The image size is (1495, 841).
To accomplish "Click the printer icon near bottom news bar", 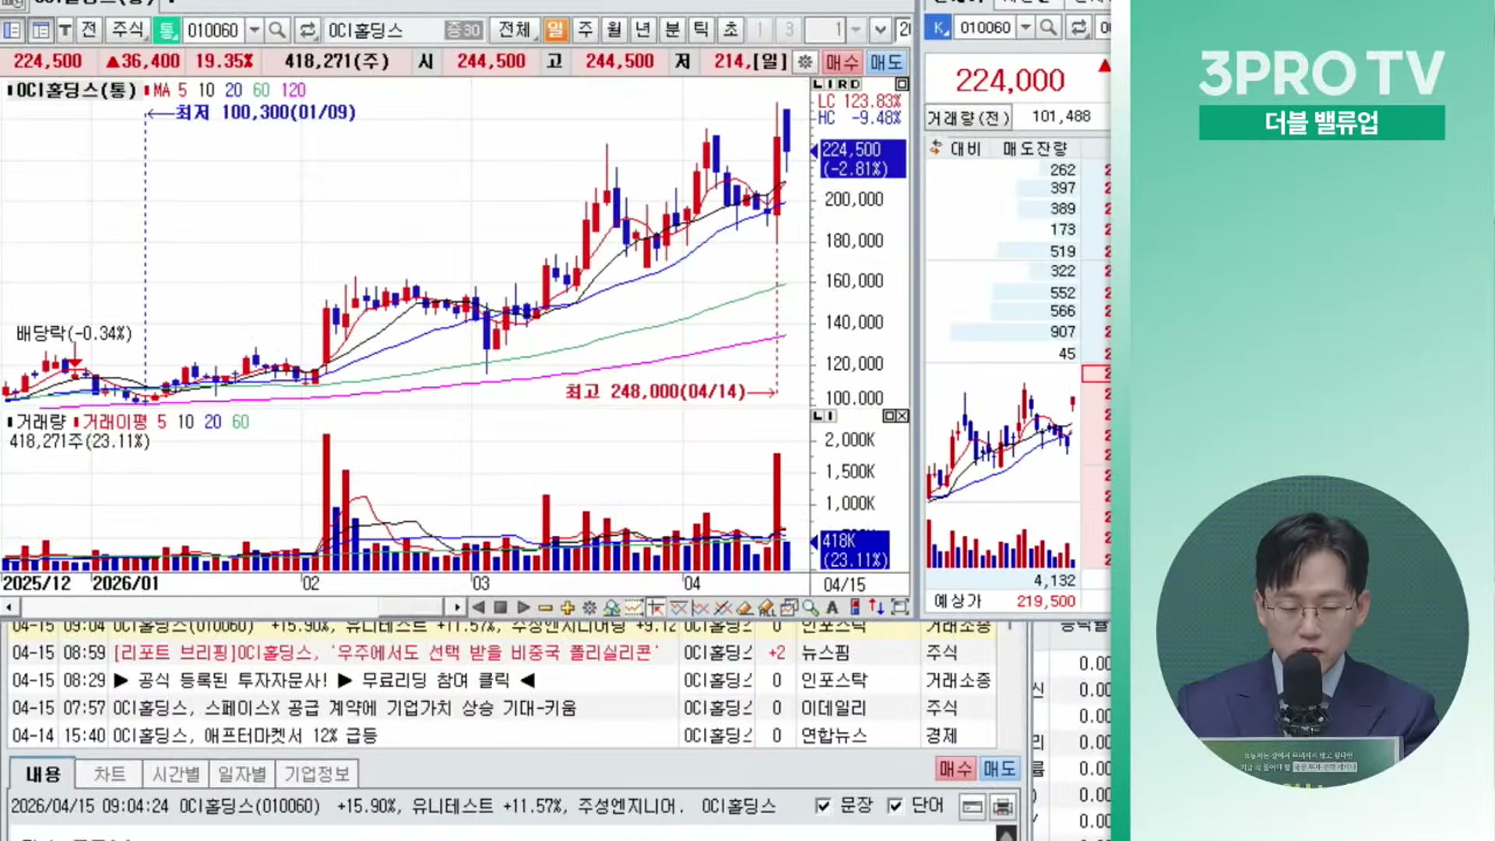I will (x=1003, y=807).
